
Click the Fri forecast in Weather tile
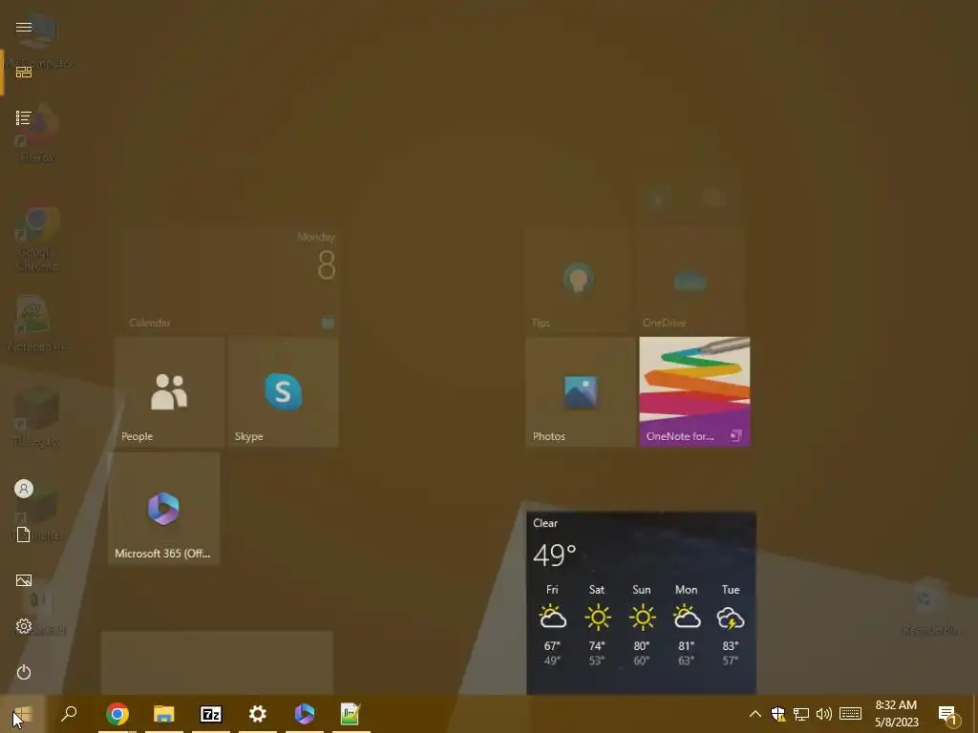(x=553, y=626)
